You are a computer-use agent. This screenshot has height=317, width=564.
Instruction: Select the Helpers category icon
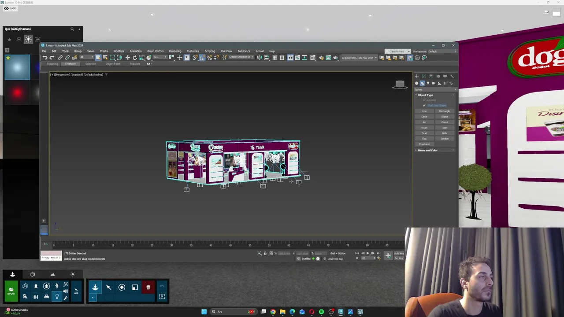pos(439,83)
